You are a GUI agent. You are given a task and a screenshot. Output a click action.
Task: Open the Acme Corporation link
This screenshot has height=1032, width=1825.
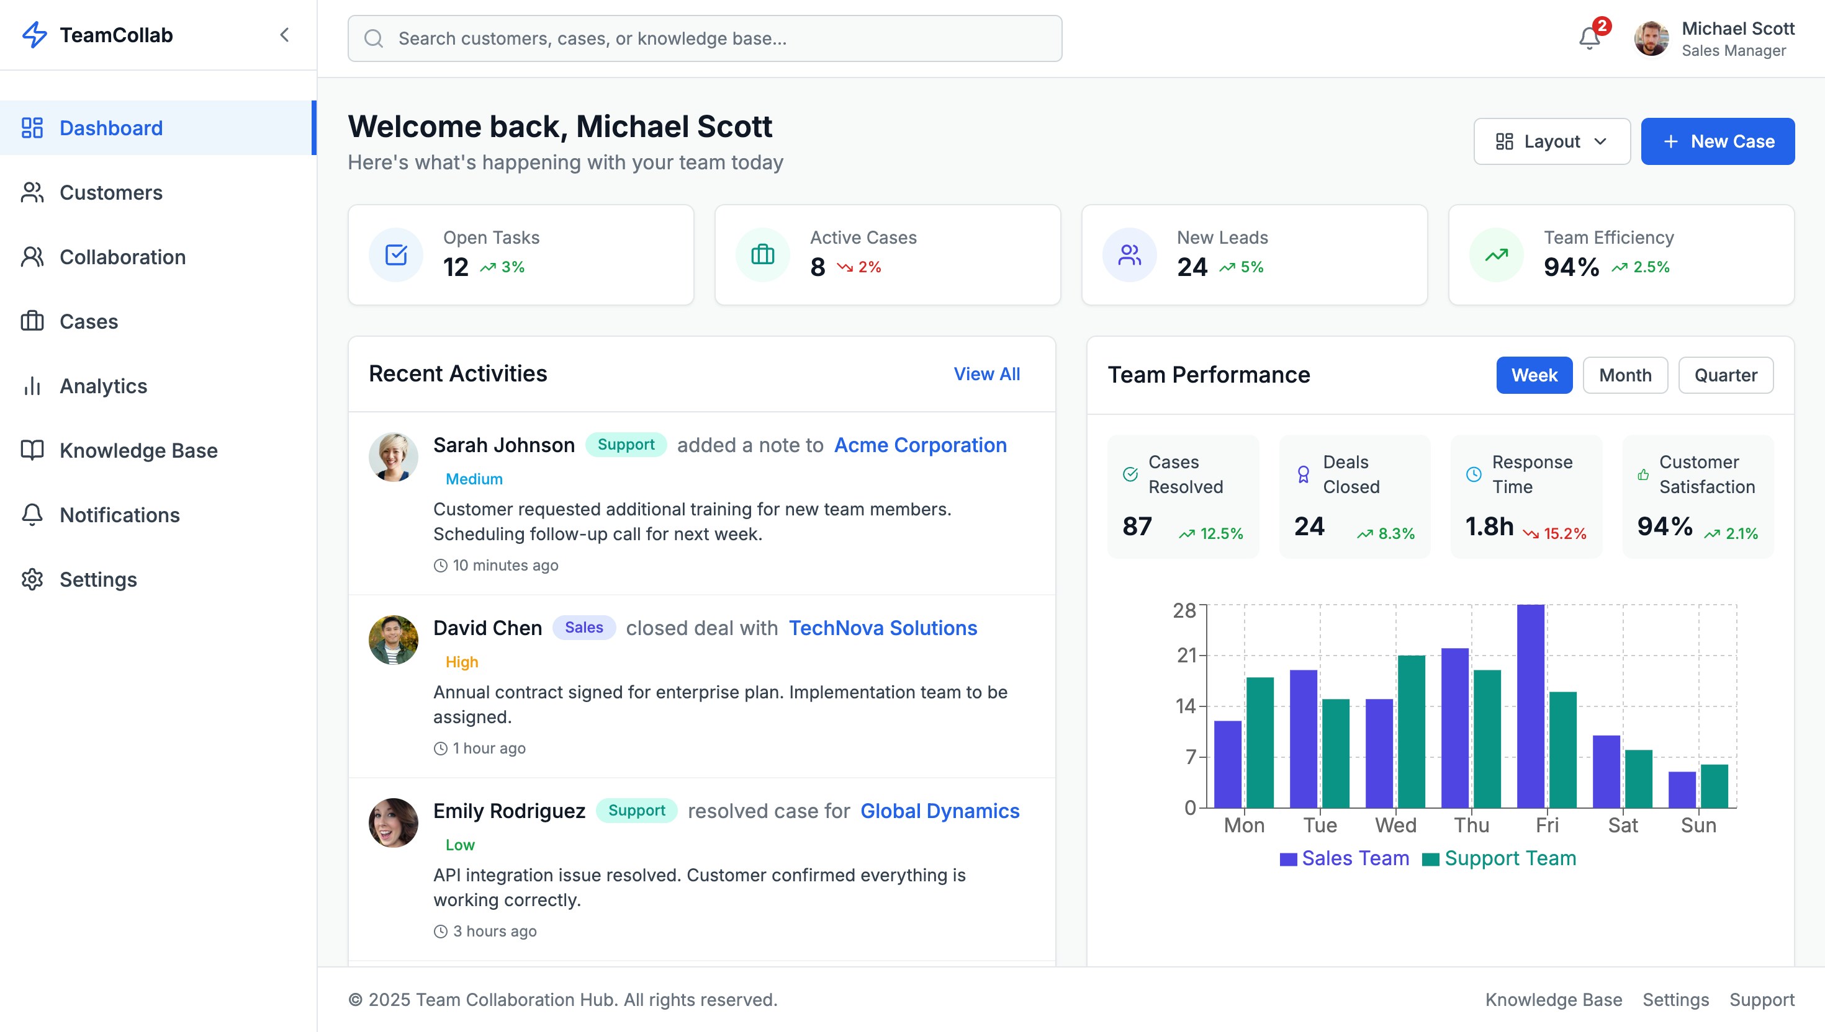coord(920,445)
